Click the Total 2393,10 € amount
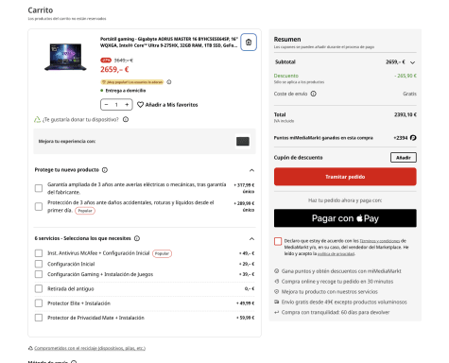The height and width of the screenshot is (363, 449). click(x=406, y=114)
